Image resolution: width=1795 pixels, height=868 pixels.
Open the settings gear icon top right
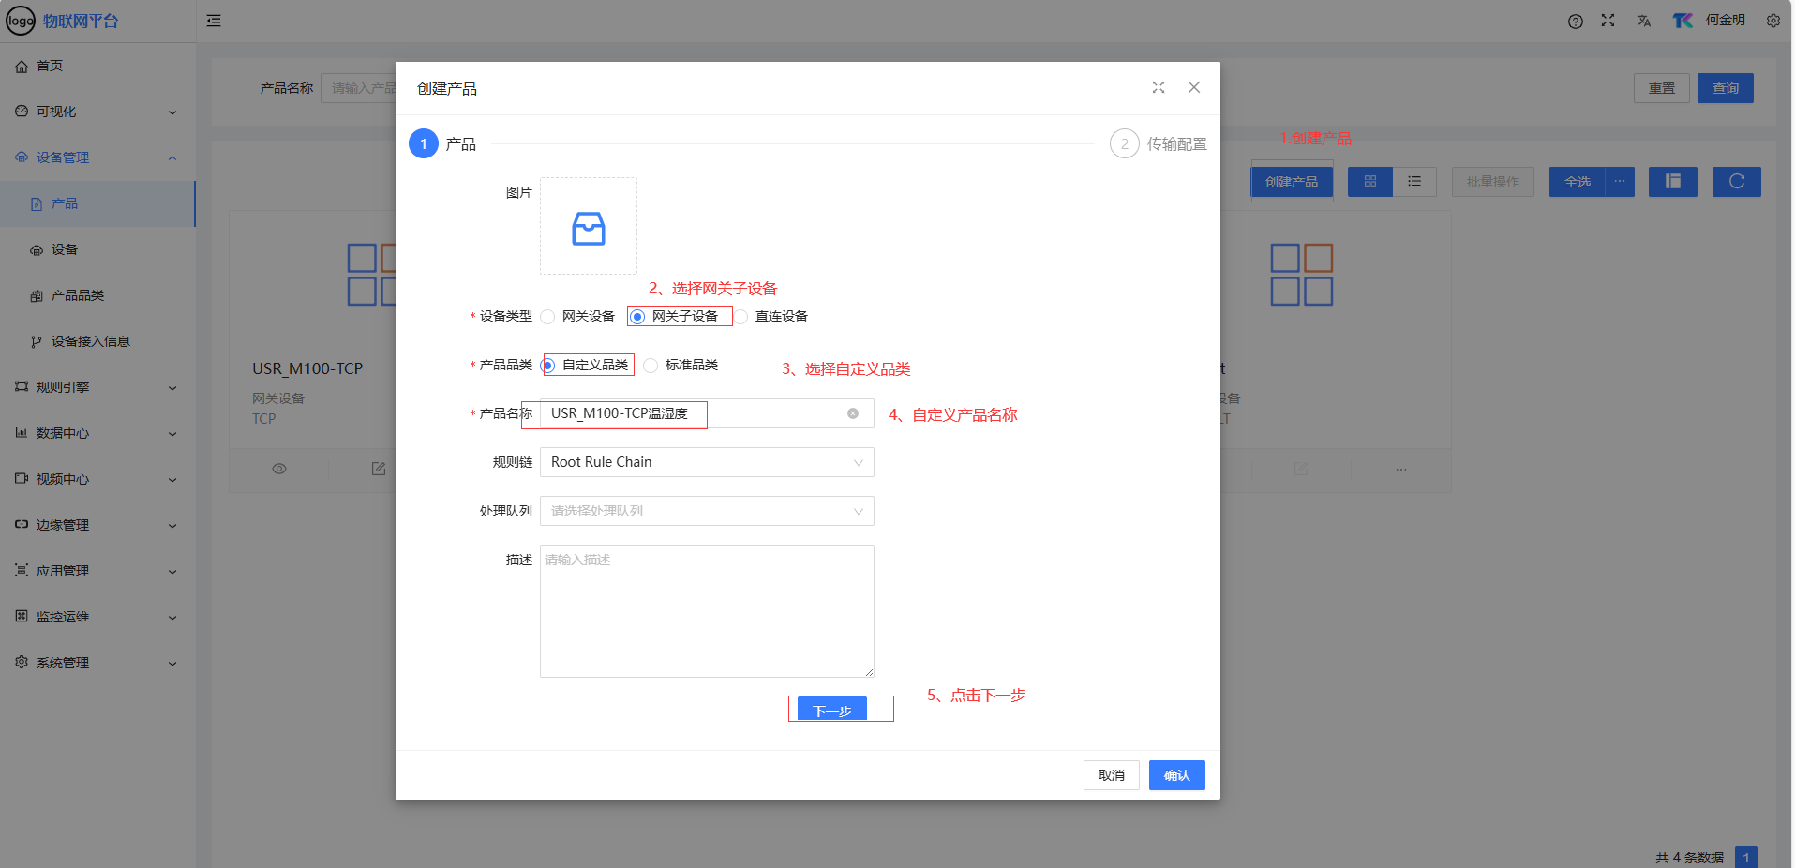[1773, 21]
